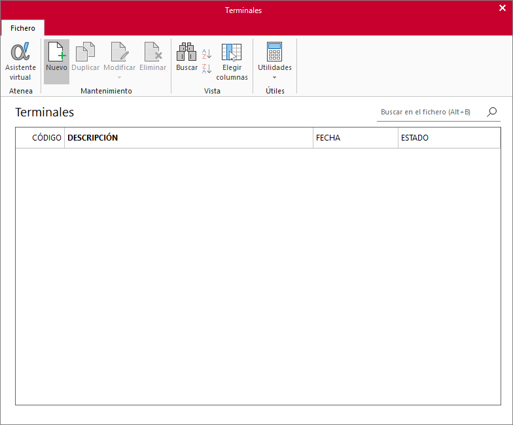Expand the Utilidades dropdown arrow

click(x=275, y=77)
